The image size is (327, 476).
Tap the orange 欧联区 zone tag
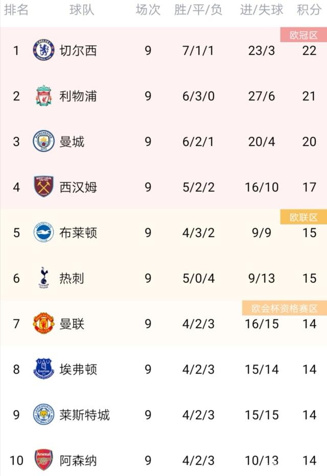point(303,217)
